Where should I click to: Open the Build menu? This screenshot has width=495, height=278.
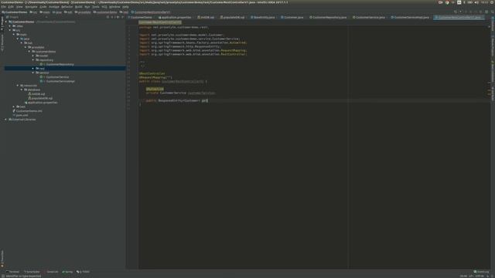point(79,7)
